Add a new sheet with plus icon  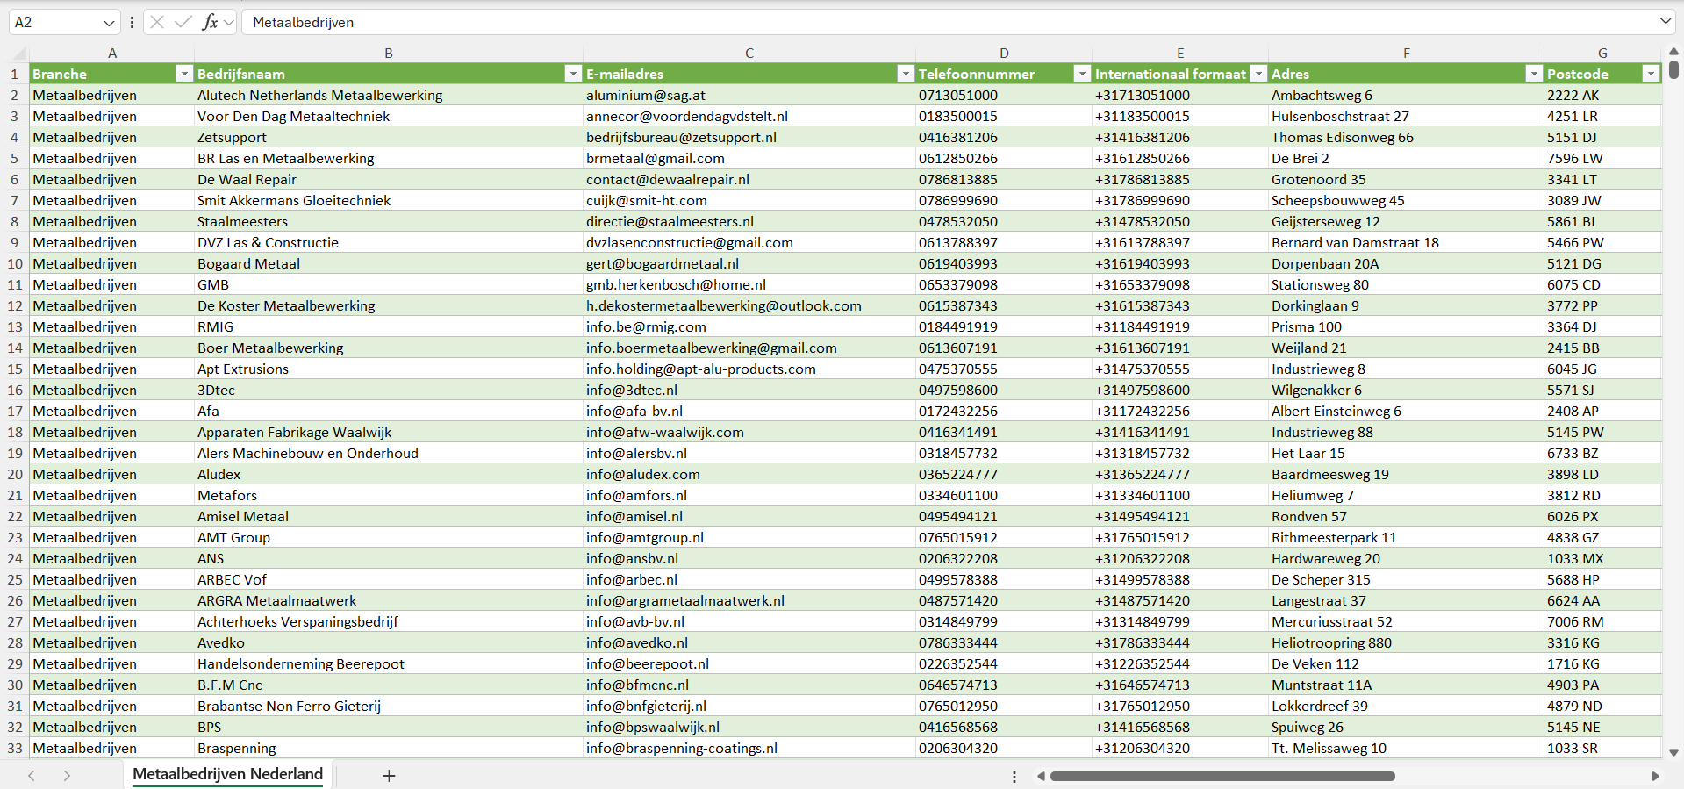389,776
